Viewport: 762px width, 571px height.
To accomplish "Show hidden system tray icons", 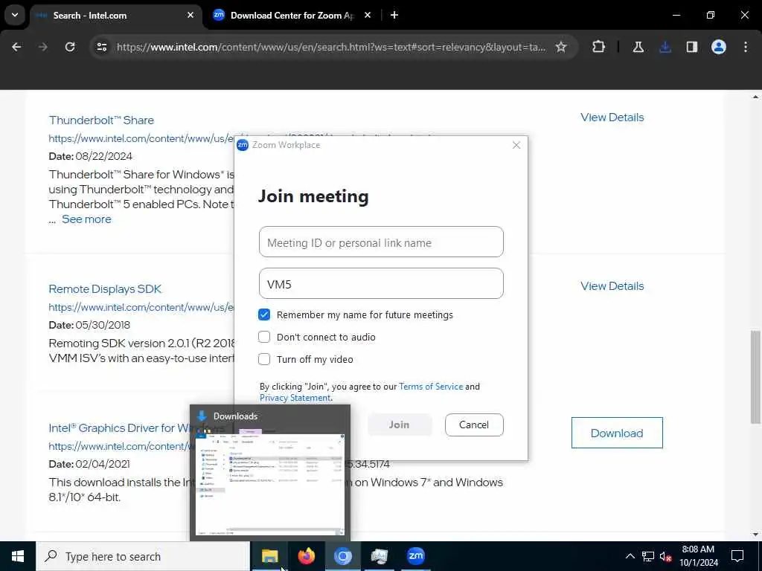I will point(630,556).
